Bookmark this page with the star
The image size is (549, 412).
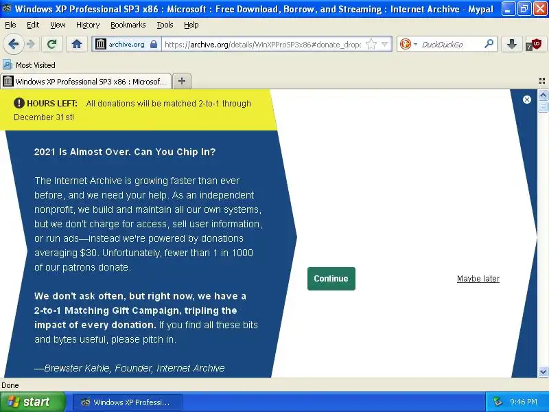(371, 44)
